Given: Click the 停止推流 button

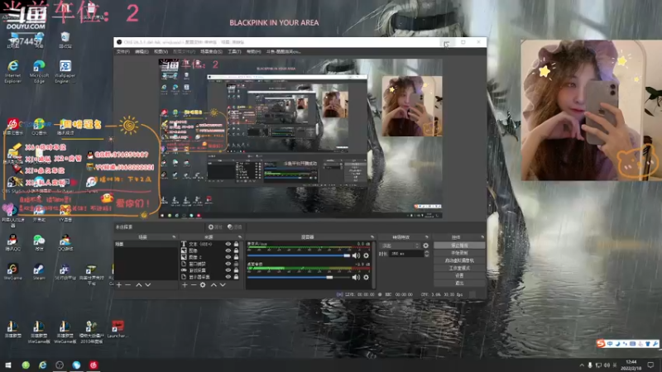Looking at the screenshot, I should [459, 246].
